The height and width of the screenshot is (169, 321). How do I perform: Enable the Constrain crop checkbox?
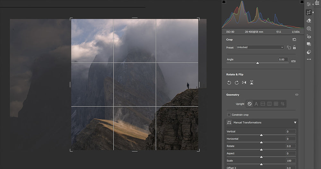229,115
